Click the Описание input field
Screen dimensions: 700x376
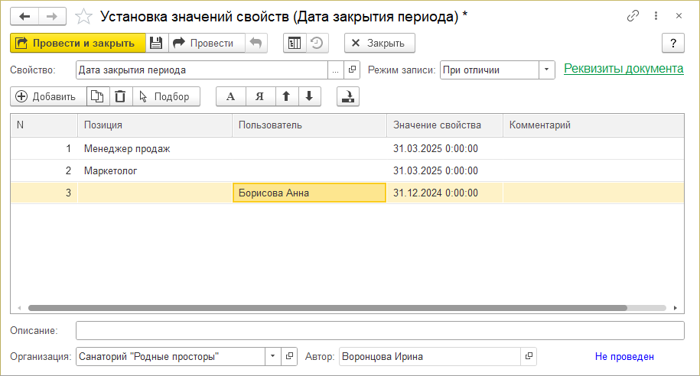(x=379, y=330)
